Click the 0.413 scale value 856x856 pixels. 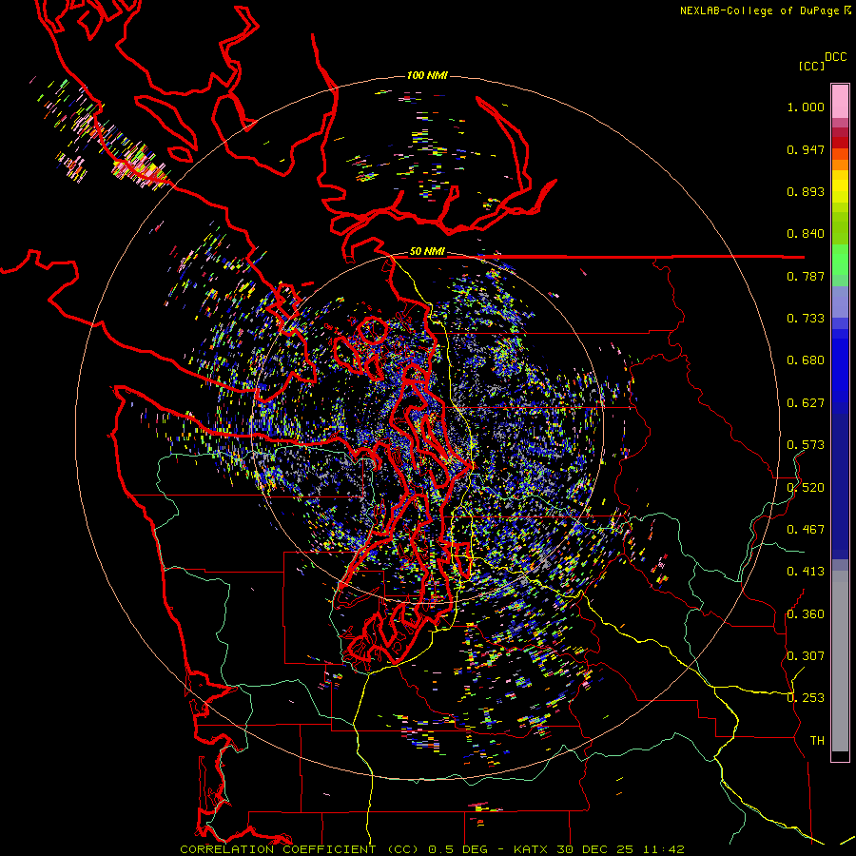(x=806, y=572)
